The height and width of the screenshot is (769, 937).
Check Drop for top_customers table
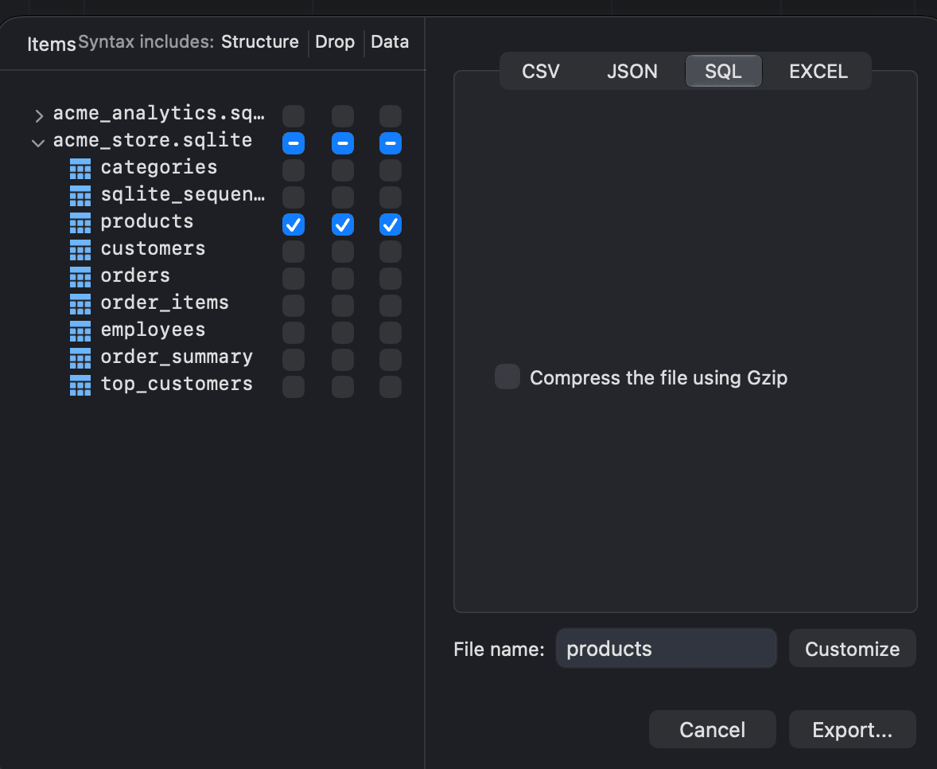342,387
